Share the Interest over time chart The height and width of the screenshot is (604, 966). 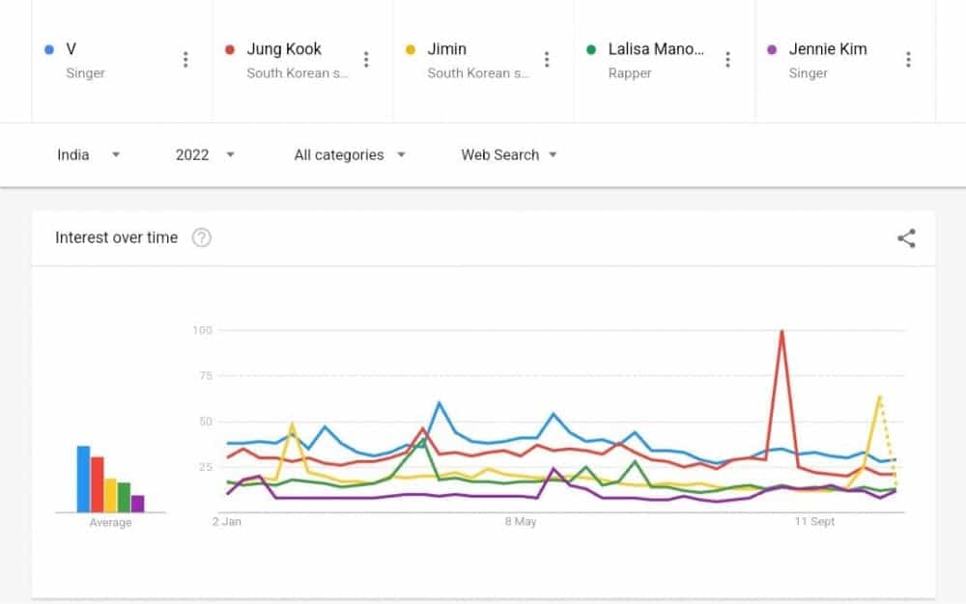tap(906, 238)
